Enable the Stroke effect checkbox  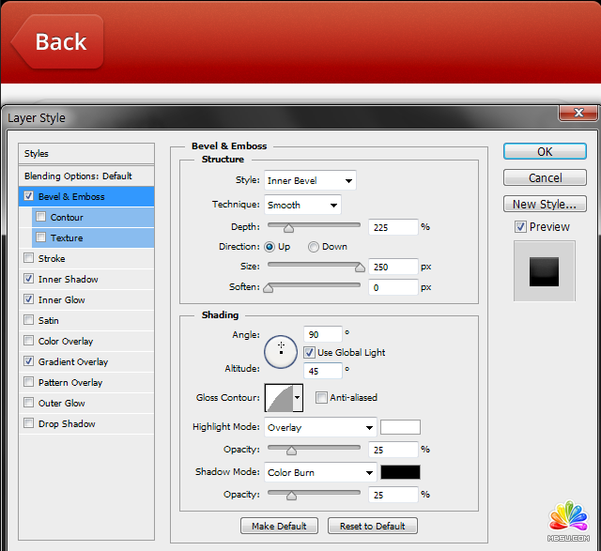pos(29,258)
